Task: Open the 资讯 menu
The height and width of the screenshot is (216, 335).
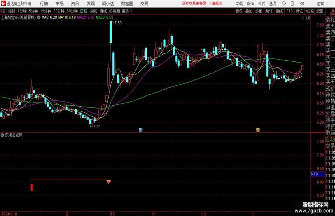Action: tap(75, 4)
